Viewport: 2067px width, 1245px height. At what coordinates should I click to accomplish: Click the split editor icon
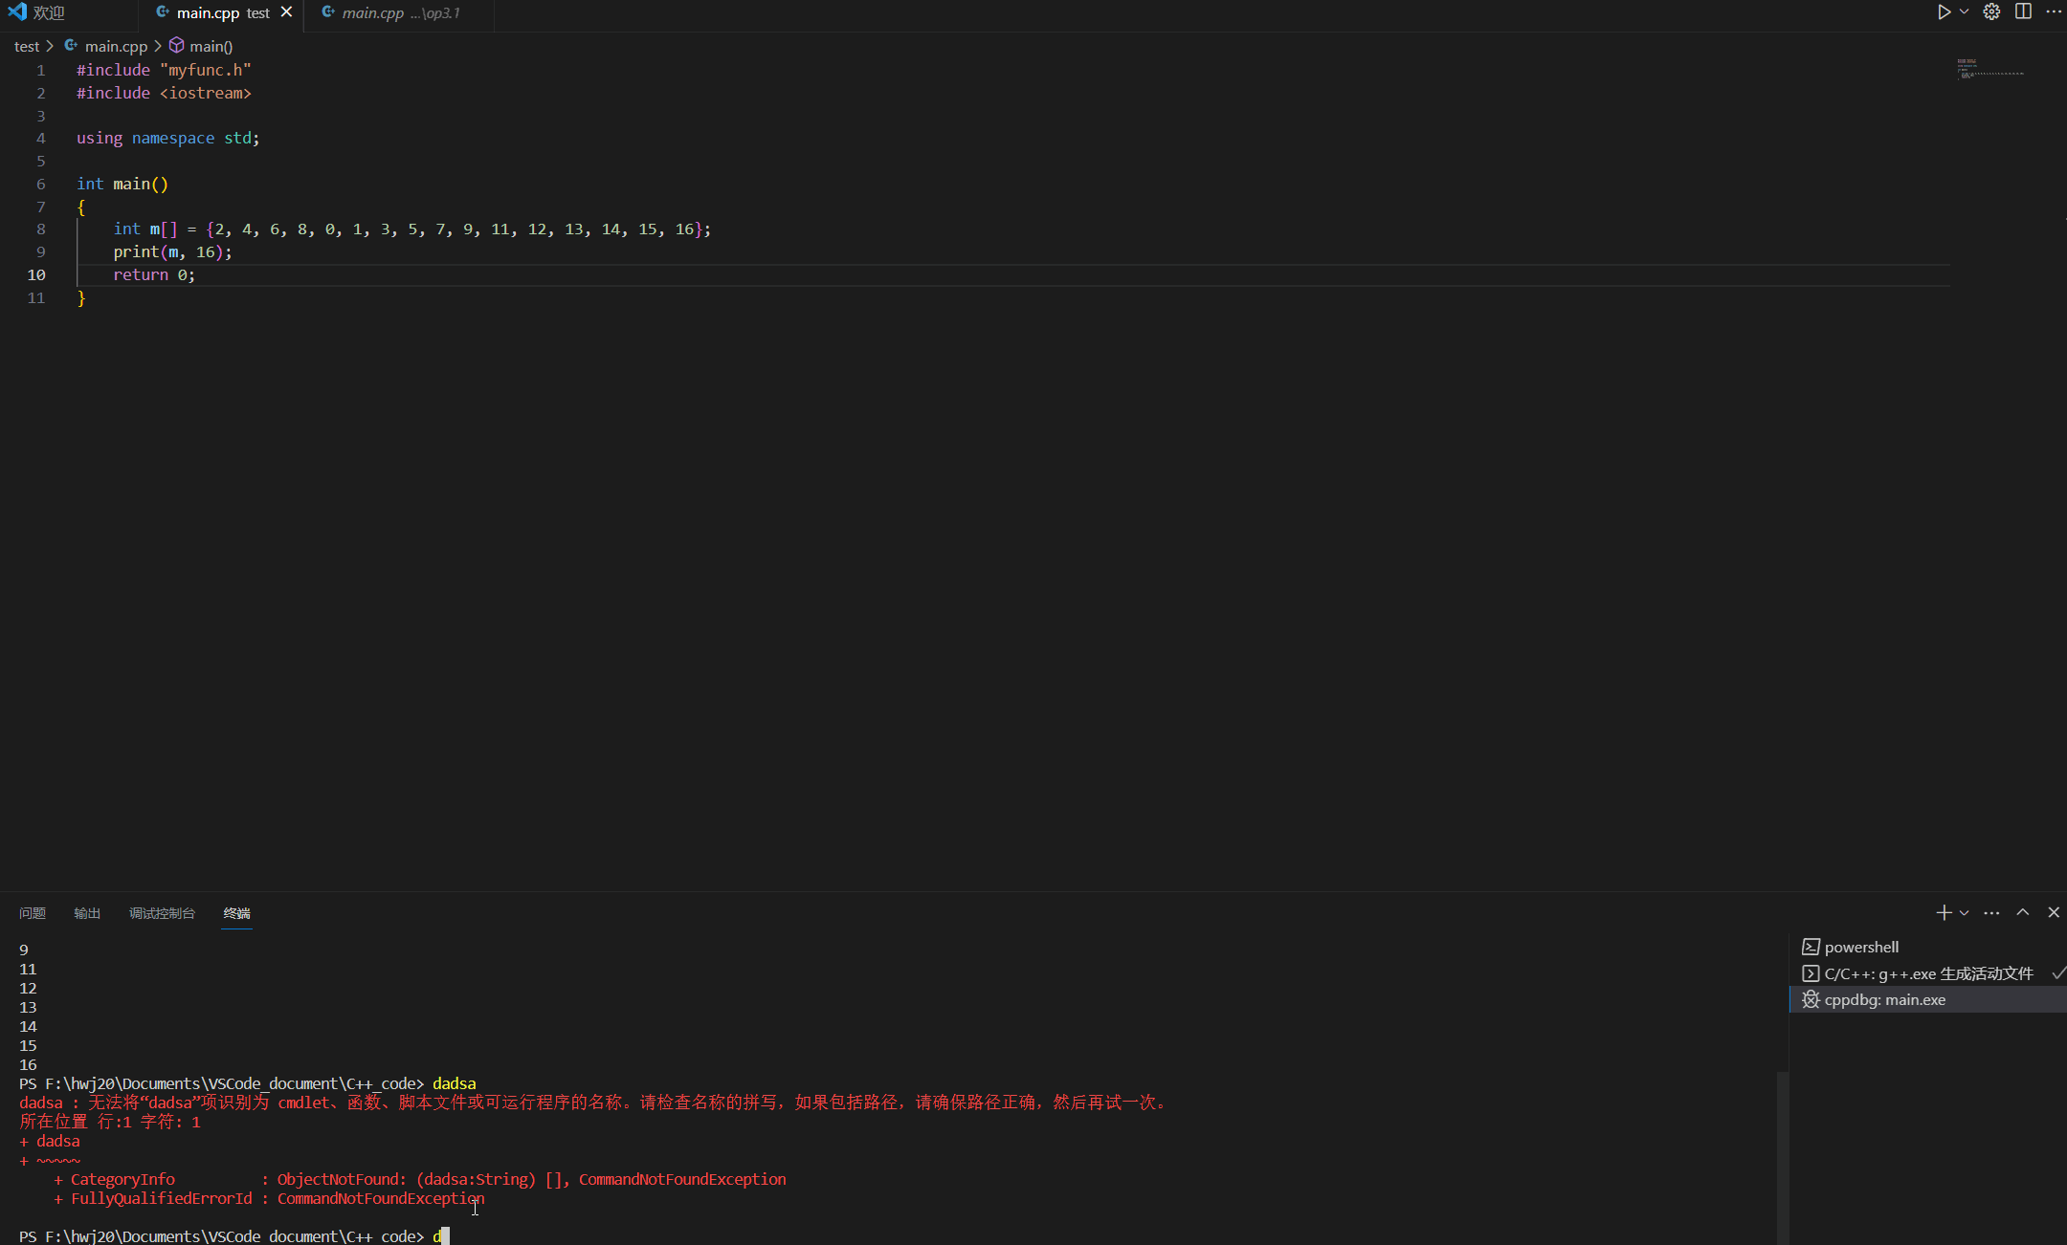point(2023,12)
